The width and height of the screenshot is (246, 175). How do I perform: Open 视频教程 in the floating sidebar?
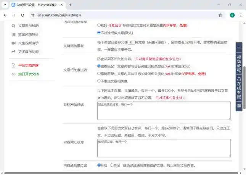coord(239,63)
